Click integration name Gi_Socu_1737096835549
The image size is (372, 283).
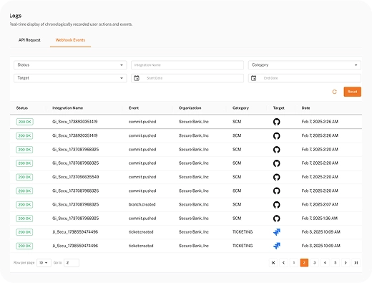point(75,177)
